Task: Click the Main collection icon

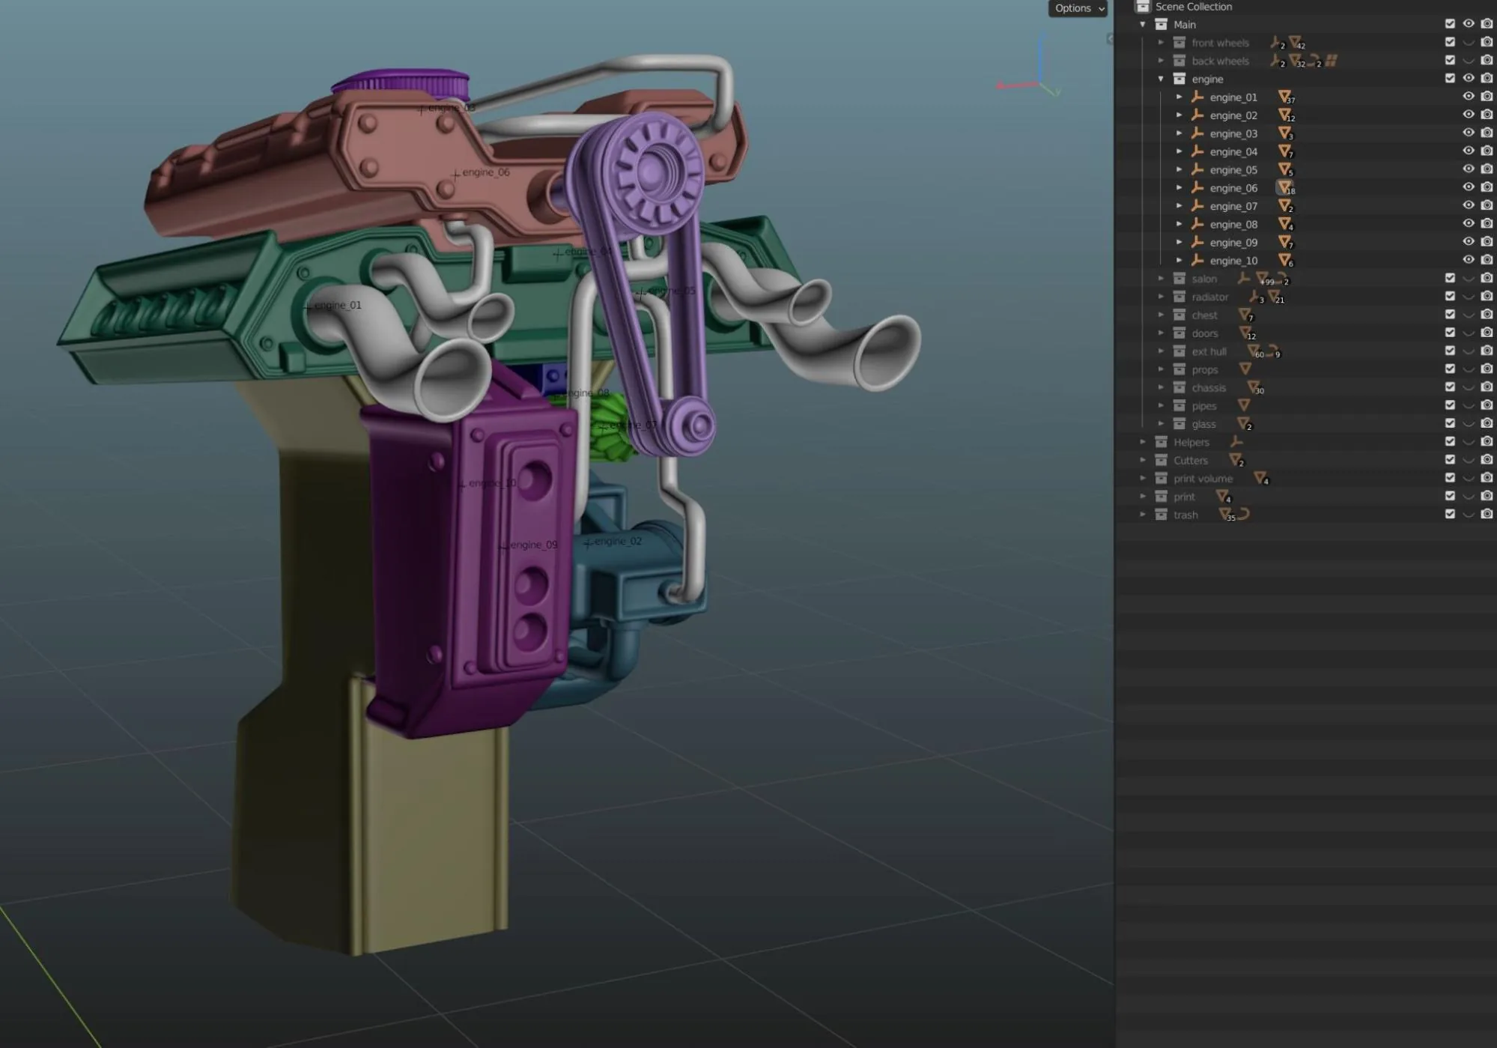Action: (1162, 24)
